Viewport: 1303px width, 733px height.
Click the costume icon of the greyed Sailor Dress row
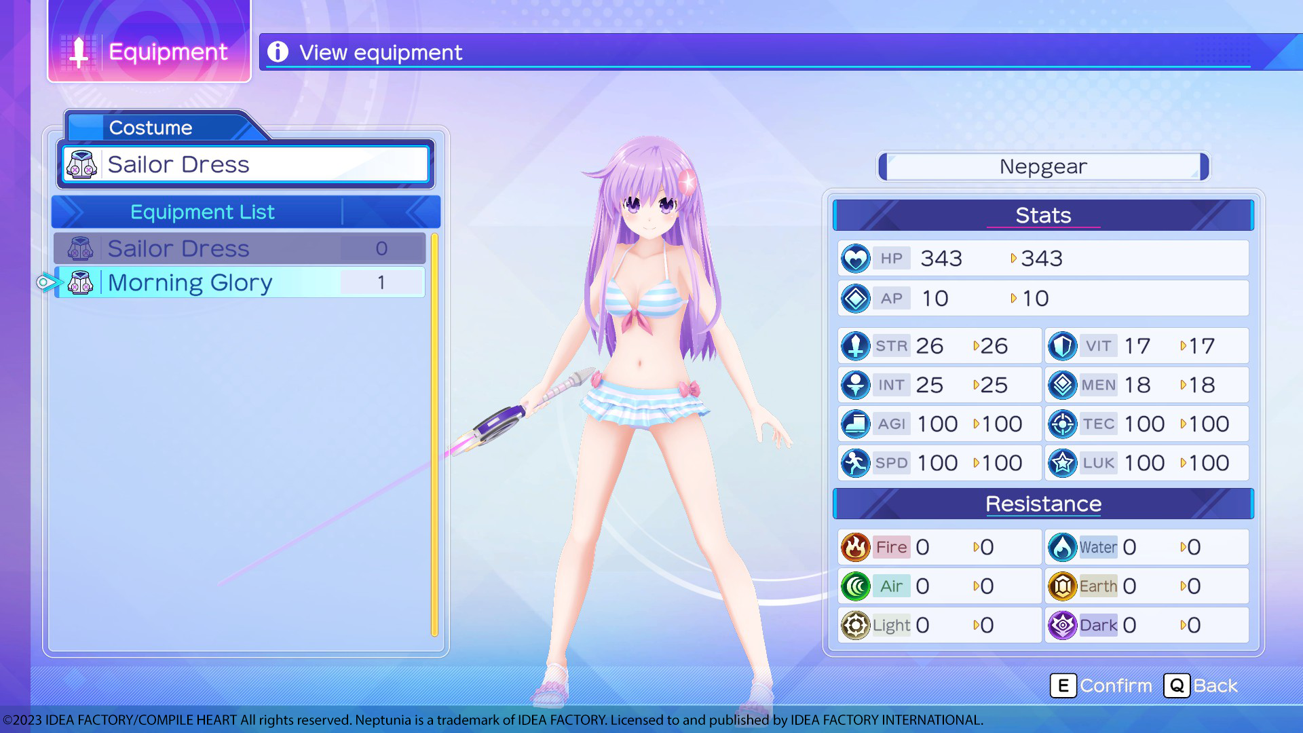click(80, 248)
